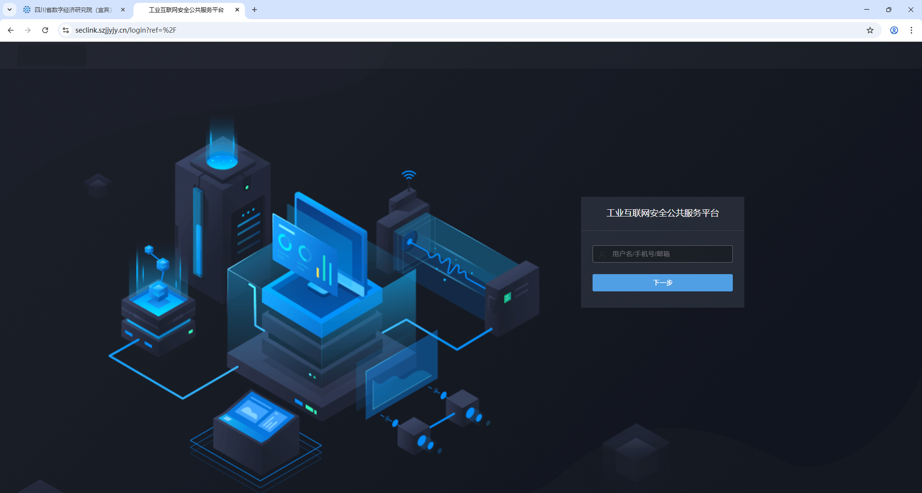Image resolution: width=922 pixels, height=493 pixels.
Task: Open the Chrome profile menu
Action: tap(894, 30)
